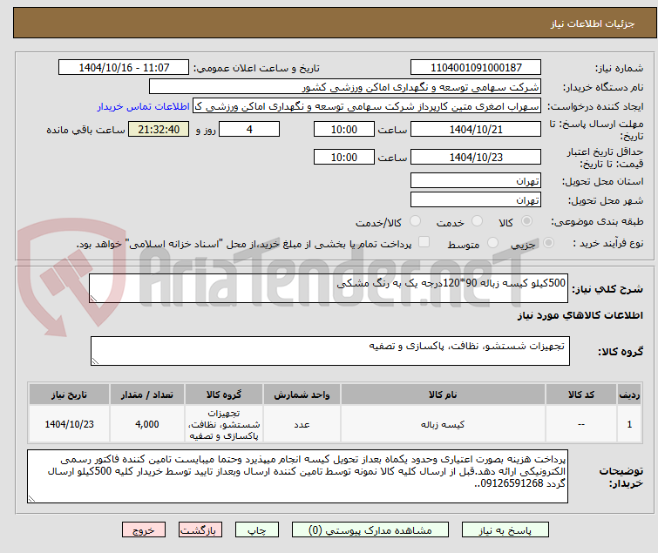
Task: Select the کالا/خدمت radio button
Action: click(415, 221)
